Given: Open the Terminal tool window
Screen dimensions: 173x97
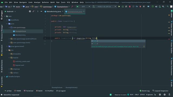Looking at the screenshot, I should (x=29, y=91).
